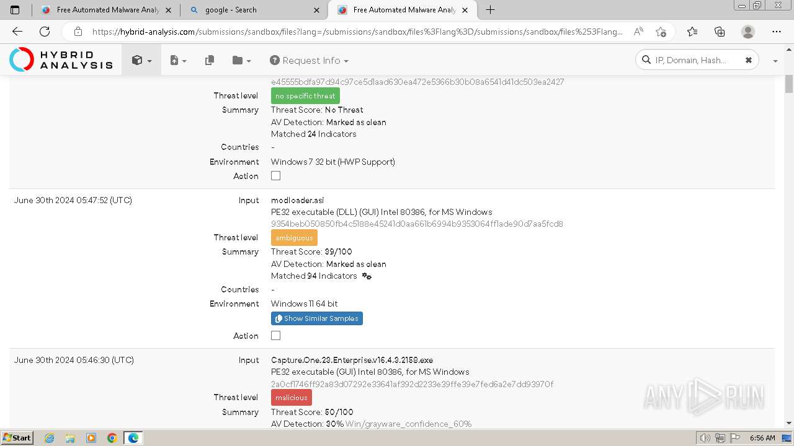Click the site lock icon in address bar
The height and width of the screenshot is (446, 794).
pyautogui.click(x=78, y=32)
